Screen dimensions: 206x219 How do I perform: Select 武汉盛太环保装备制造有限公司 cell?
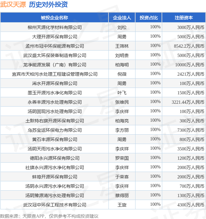[x=55, y=55]
